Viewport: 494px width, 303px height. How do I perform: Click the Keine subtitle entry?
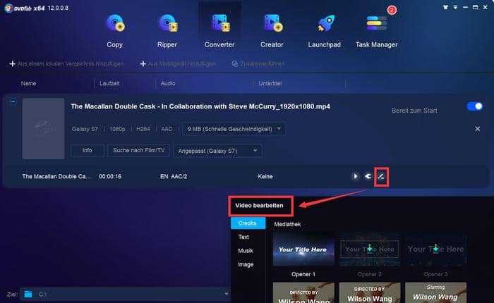(x=265, y=176)
